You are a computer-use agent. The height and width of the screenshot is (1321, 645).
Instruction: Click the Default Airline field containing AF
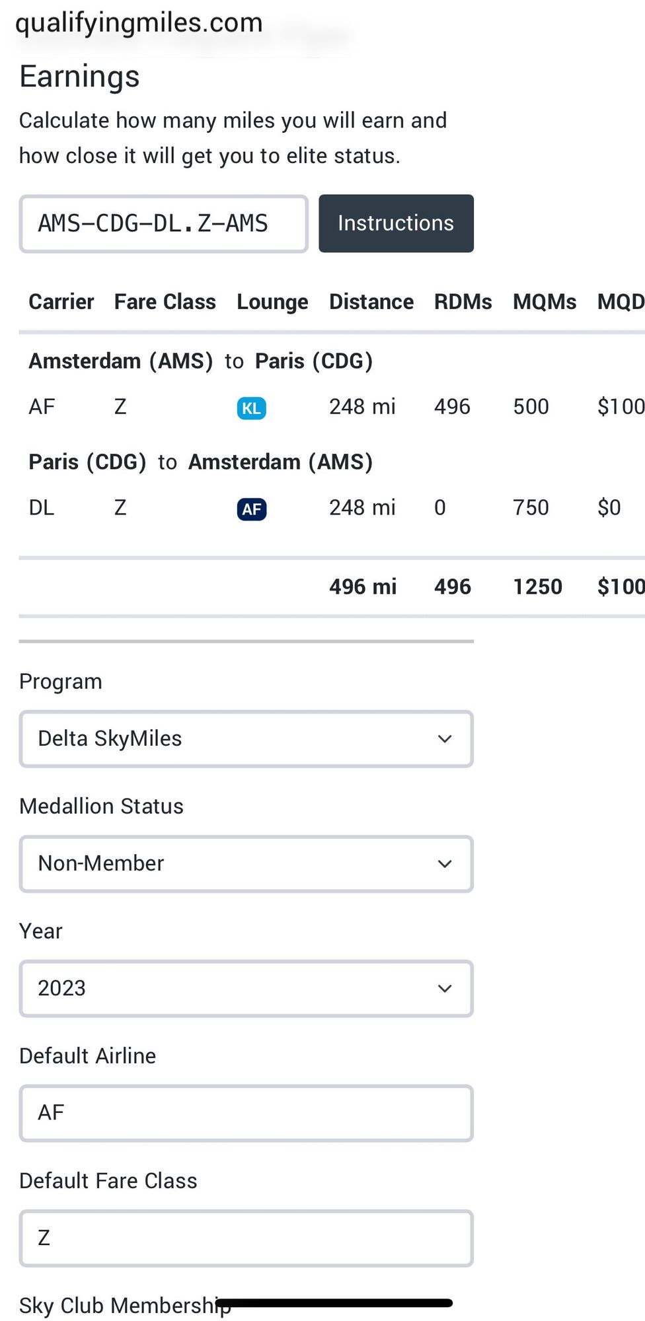[246, 1113]
